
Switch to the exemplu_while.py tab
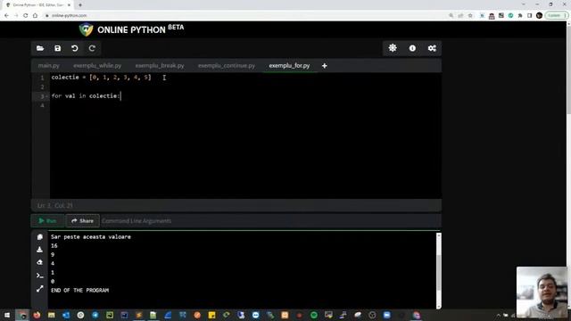97,66
